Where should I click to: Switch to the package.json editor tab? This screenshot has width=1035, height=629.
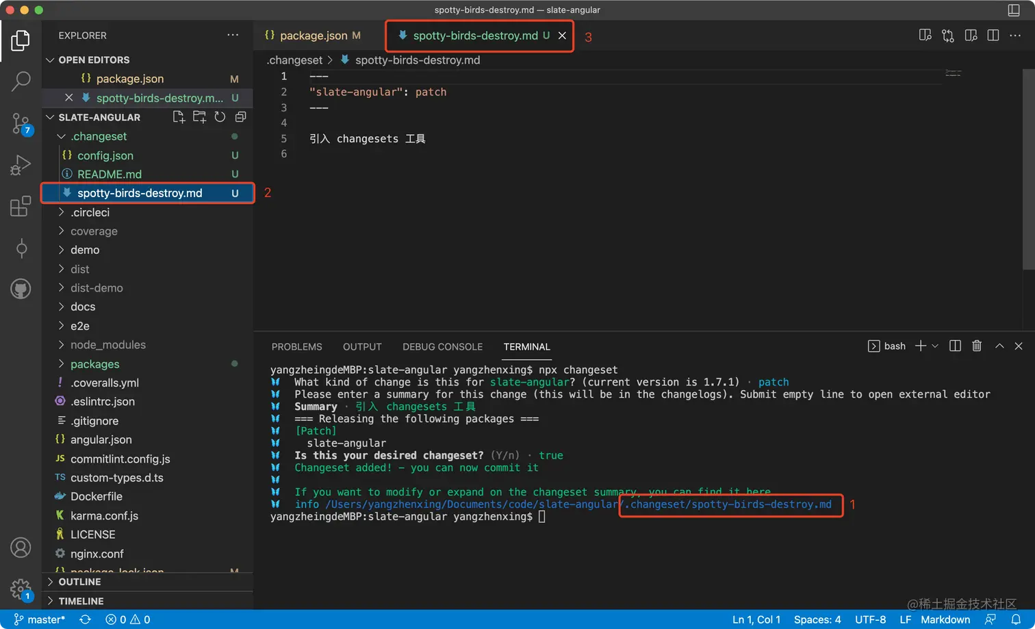tap(314, 36)
